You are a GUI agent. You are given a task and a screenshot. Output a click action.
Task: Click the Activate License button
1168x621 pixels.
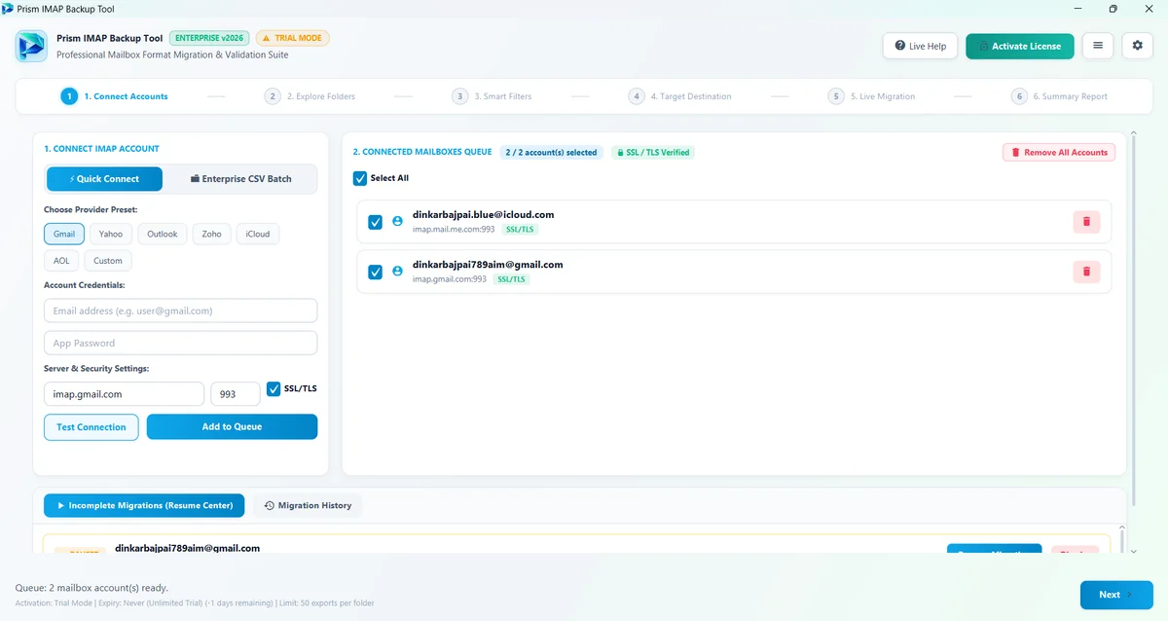pos(1020,46)
